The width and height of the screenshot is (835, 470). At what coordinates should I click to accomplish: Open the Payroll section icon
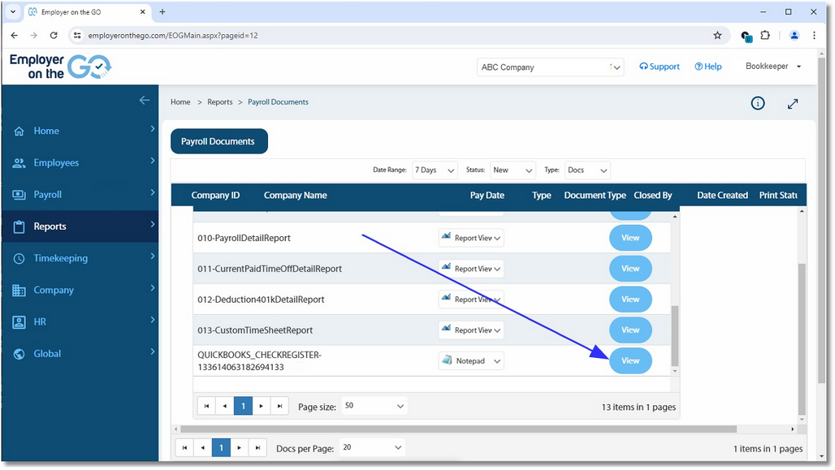[x=19, y=194]
